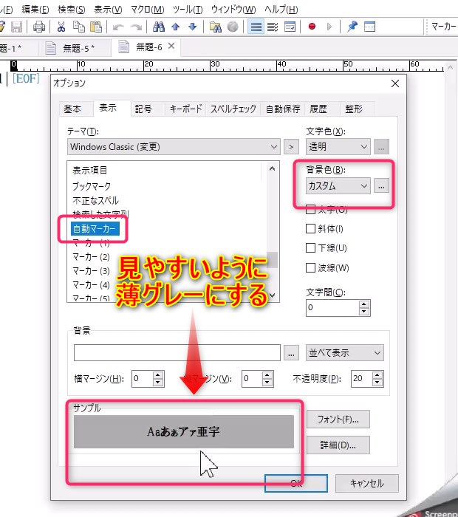Click the window-frame icon beside the pushpin

click(369, 27)
